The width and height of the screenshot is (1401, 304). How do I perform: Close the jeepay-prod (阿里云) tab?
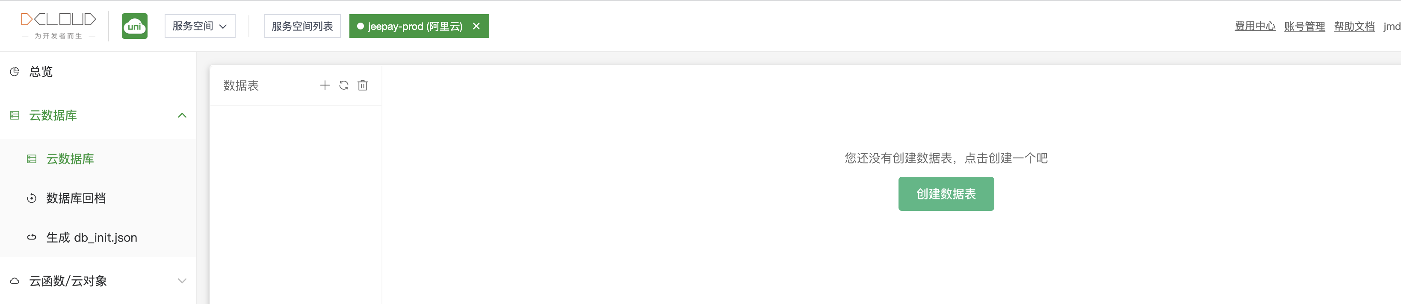(x=476, y=26)
